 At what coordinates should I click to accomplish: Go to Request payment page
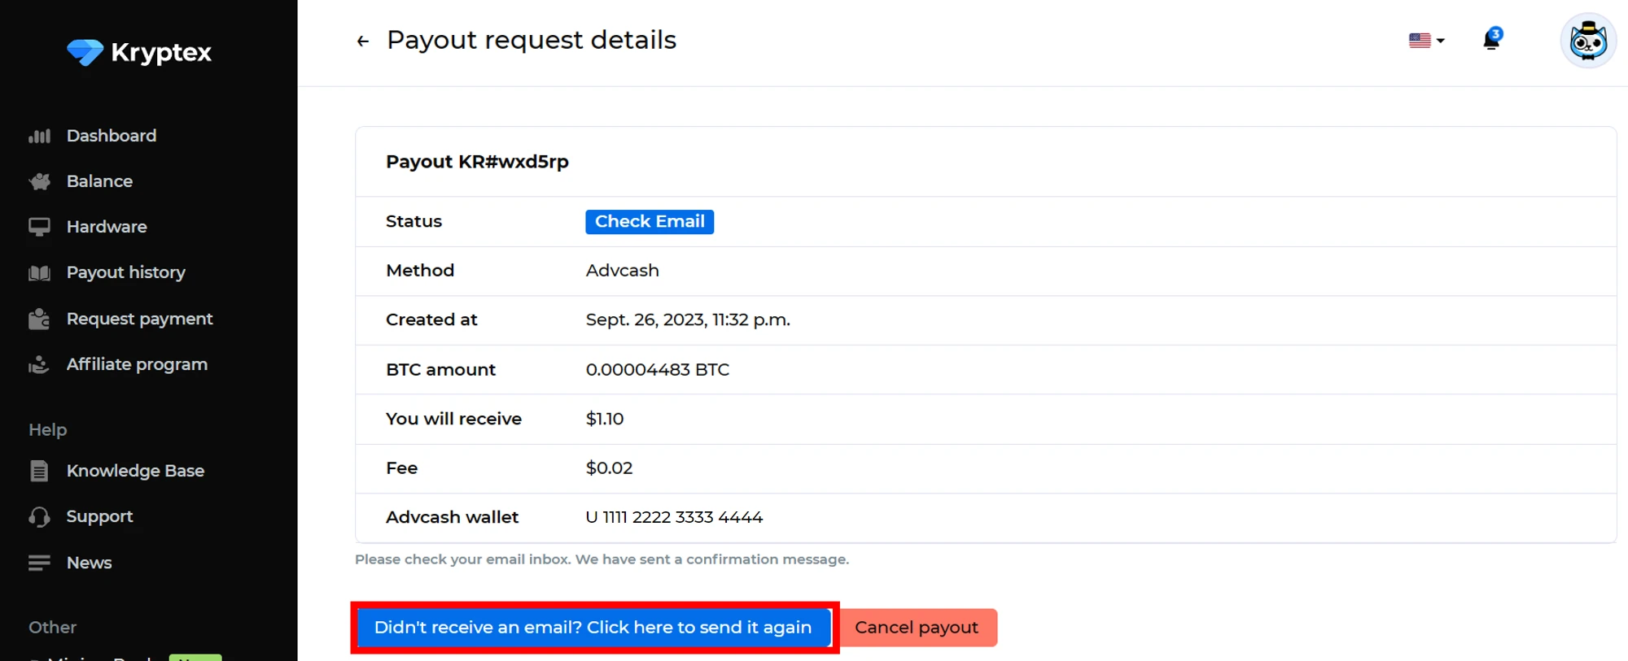[x=139, y=319]
